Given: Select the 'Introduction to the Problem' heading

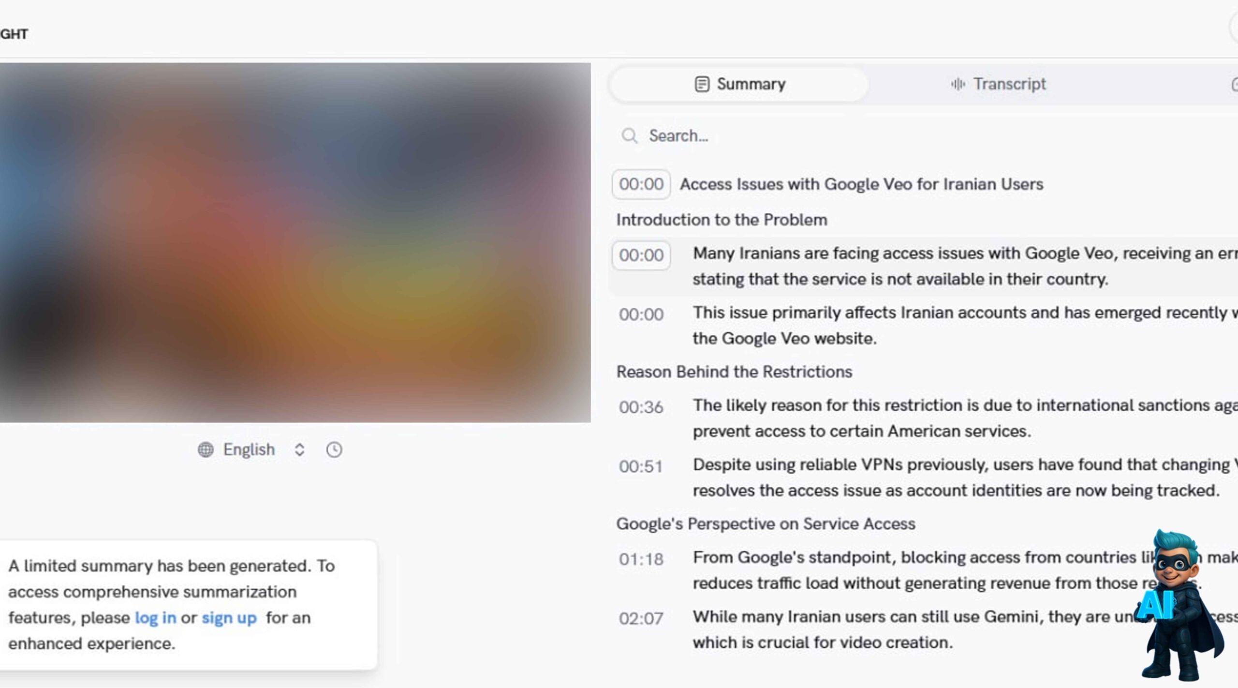Looking at the screenshot, I should [722, 220].
